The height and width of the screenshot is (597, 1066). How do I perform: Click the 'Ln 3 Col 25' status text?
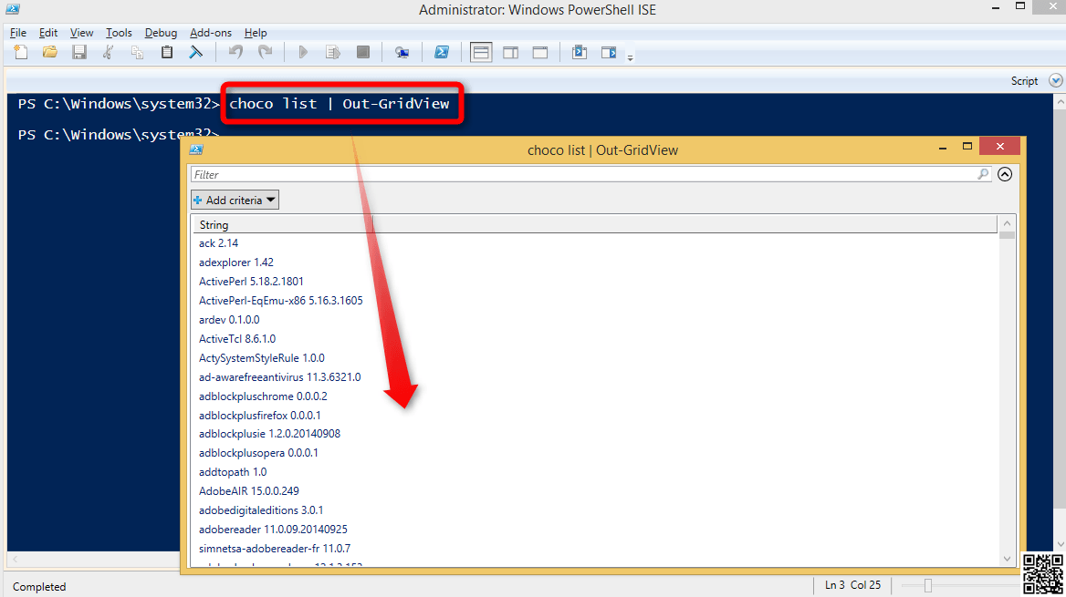coord(852,585)
